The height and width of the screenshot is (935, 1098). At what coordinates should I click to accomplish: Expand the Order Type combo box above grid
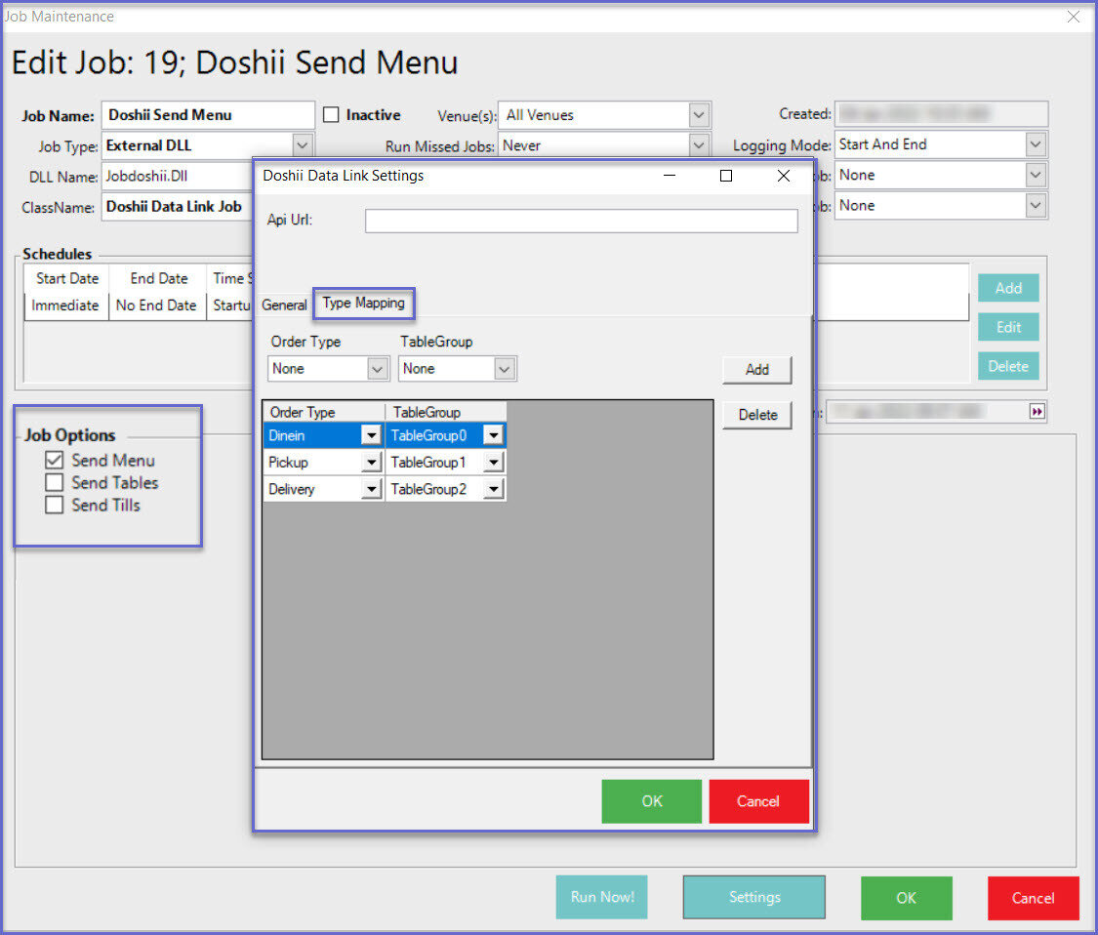click(x=378, y=368)
